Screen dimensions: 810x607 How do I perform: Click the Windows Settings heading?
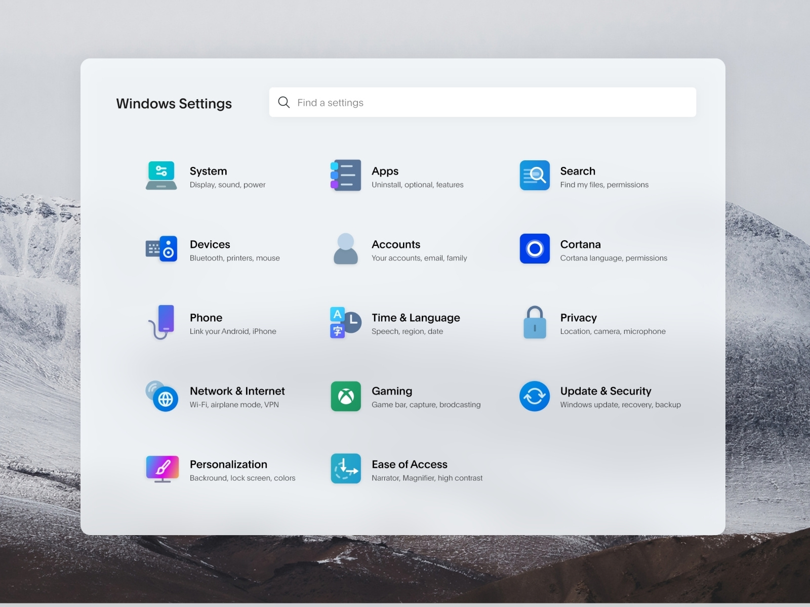click(x=174, y=104)
